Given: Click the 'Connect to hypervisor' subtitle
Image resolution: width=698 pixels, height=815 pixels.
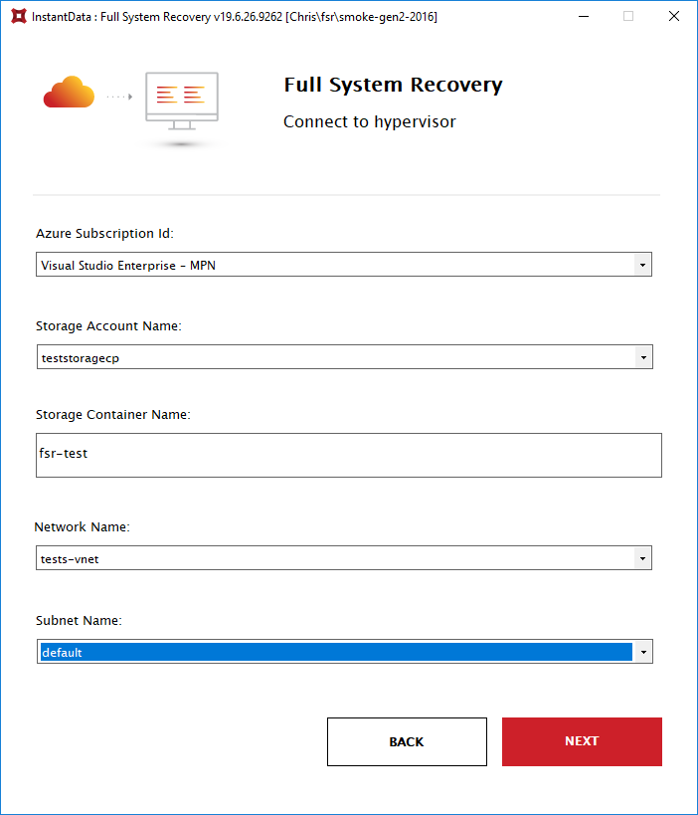Looking at the screenshot, I should (x=369, y=121).
